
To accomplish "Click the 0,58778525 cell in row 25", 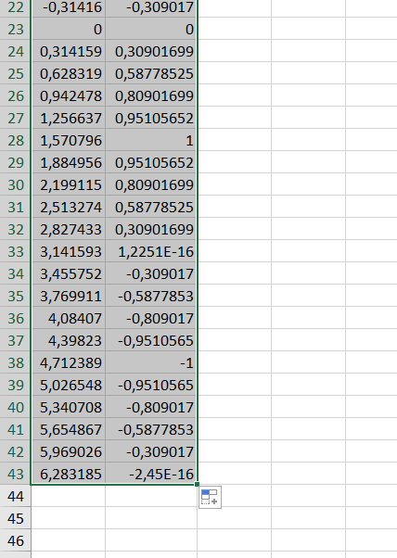I will click(x=151, y=73).
